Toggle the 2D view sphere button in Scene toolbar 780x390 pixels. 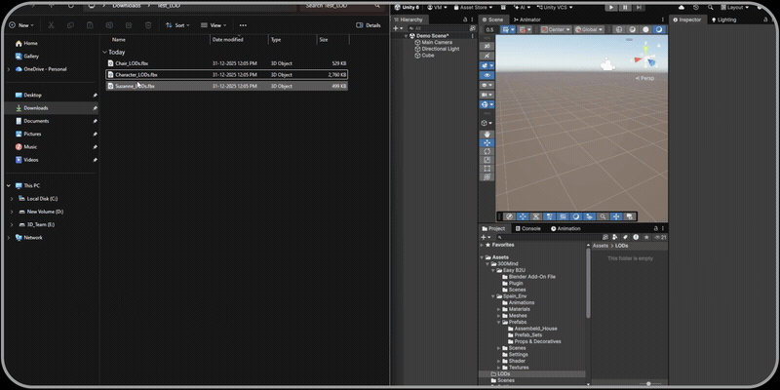click(x=619, y=29)
